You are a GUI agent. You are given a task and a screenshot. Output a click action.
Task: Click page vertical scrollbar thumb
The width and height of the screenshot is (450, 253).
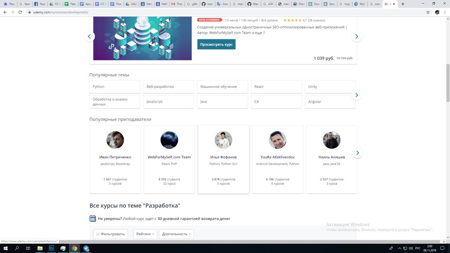(448, 84)
